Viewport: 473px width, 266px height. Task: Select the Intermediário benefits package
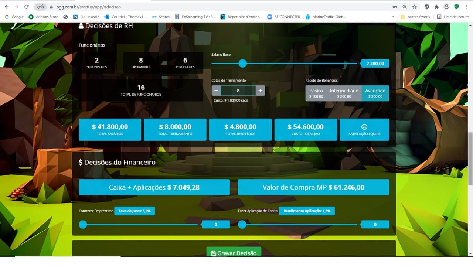(x=344, y=93)
